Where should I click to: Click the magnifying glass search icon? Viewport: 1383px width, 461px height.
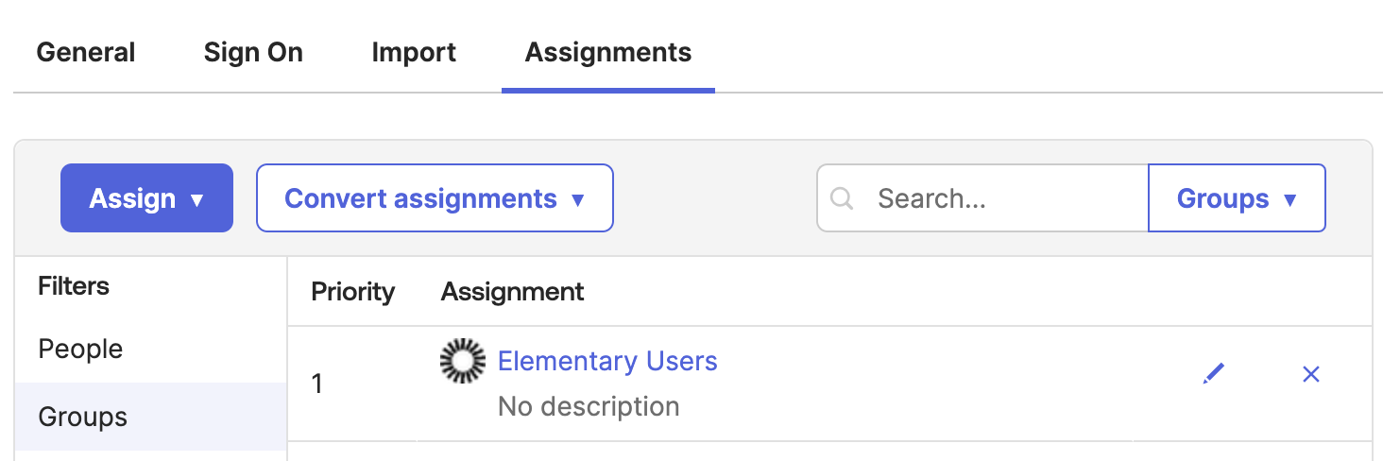coord(842,198)
